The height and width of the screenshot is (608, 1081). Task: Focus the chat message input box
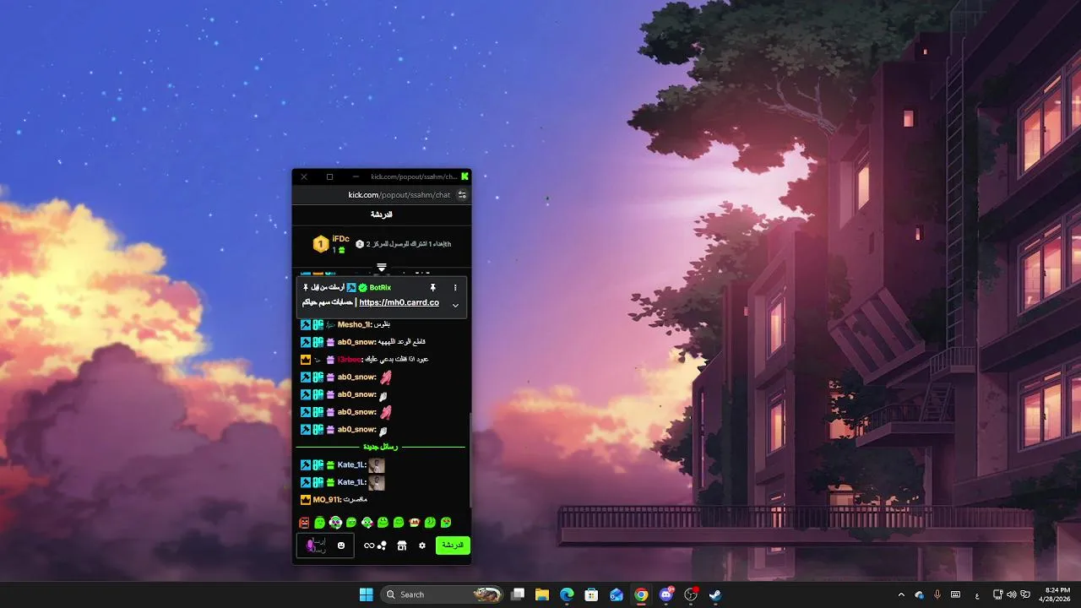tap(325, 546)
